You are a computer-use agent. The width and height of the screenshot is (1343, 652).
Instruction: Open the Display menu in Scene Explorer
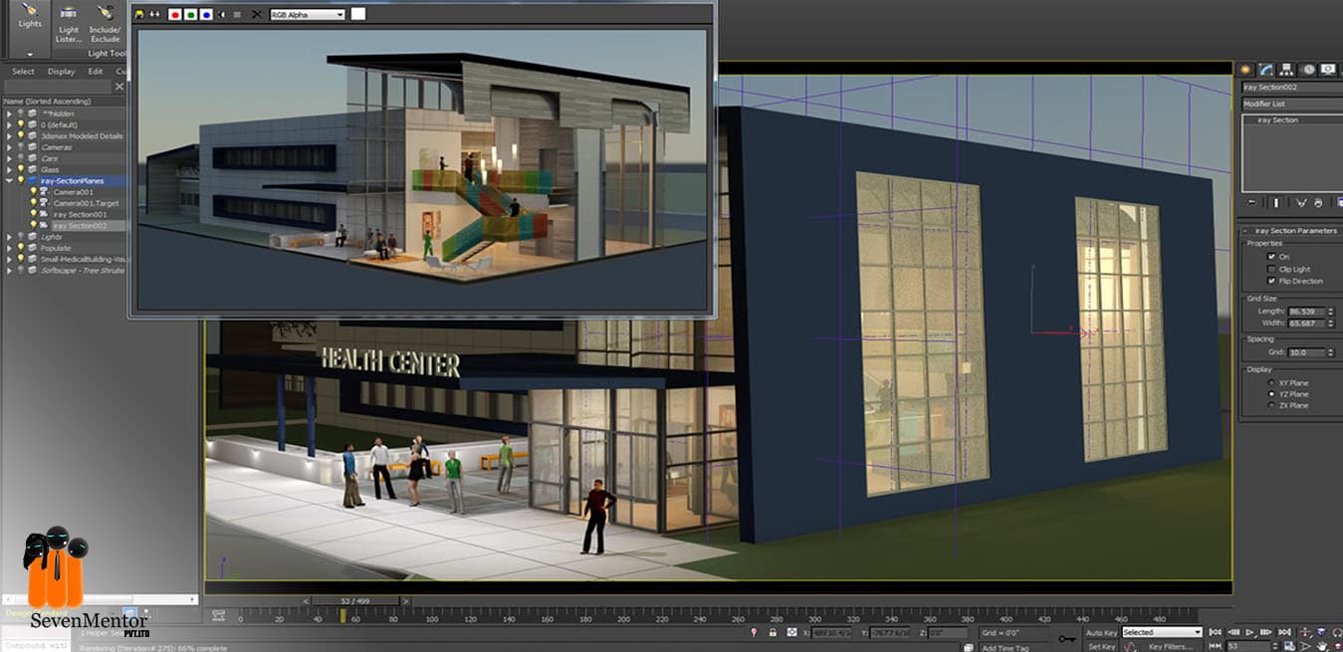(x=61, y=72)
